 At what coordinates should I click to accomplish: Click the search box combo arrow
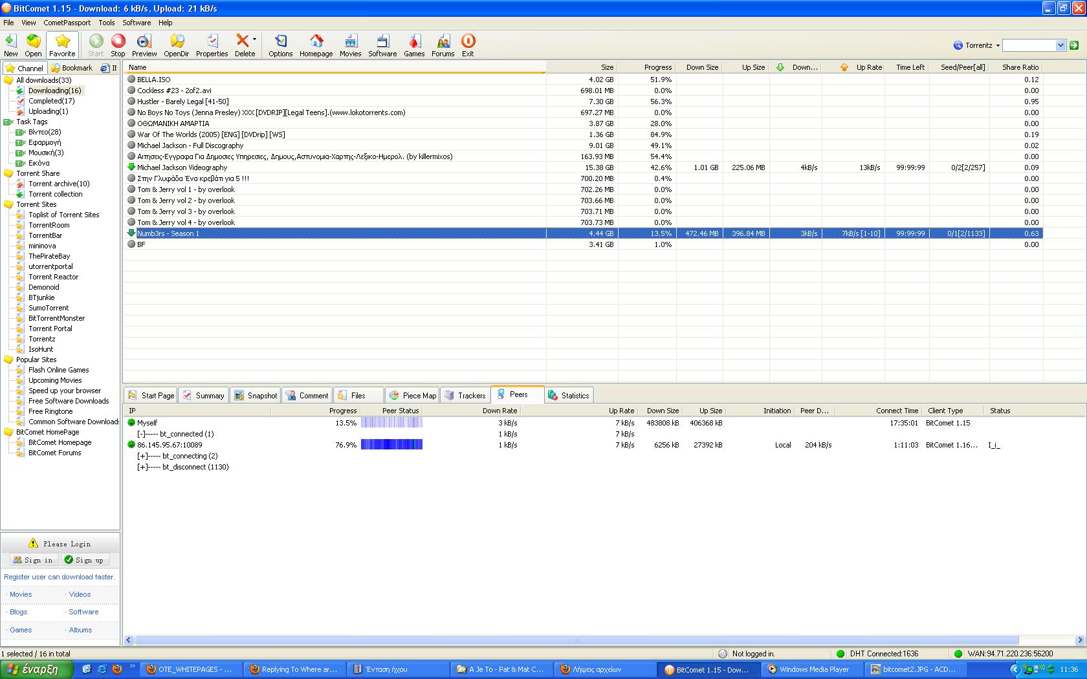1060,45
